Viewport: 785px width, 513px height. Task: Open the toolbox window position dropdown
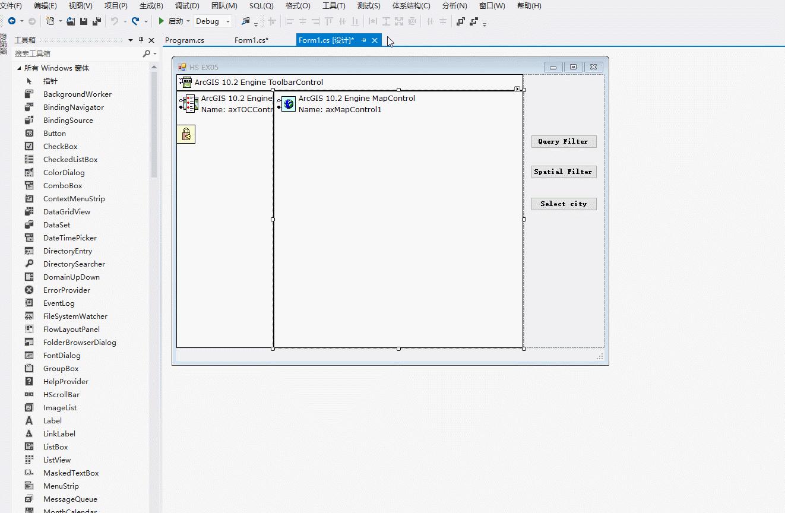click(x=131, y=40)
